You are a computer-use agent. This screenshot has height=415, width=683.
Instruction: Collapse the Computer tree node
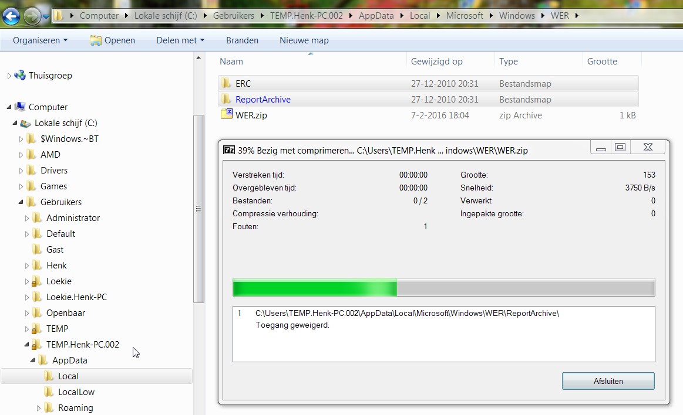(x=9, y=107)
